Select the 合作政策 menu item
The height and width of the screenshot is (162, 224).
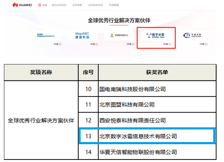pyautogui.click(x=77, y=5)
